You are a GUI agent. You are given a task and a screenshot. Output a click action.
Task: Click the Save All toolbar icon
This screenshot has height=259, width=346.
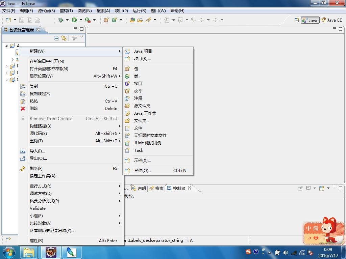coord(29,20)
